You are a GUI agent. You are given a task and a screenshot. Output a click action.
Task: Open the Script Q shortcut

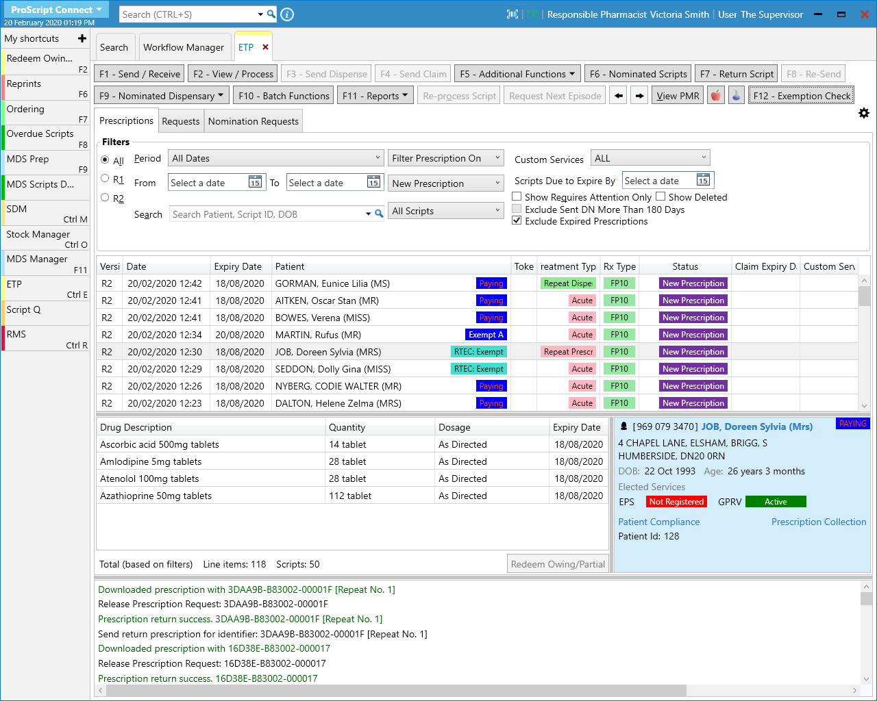point(46,313)
